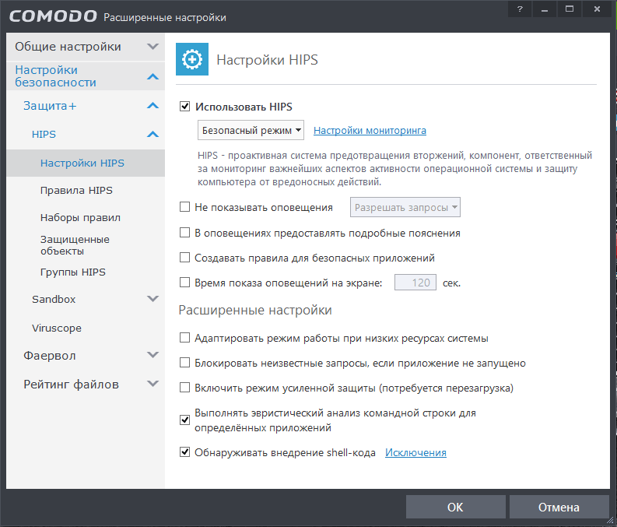617x527 pixels.
Task: Open Наборы правил page
Action: click(80, 218)
